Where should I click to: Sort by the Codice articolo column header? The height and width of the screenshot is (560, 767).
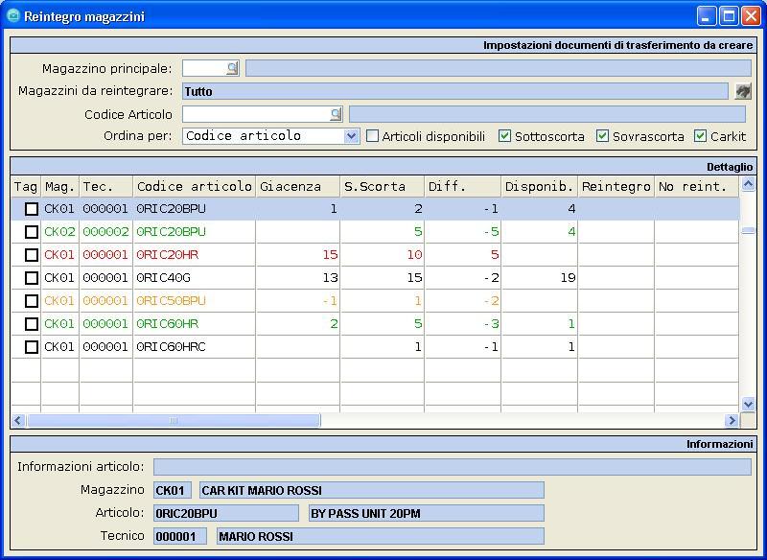tap(195, 186)
